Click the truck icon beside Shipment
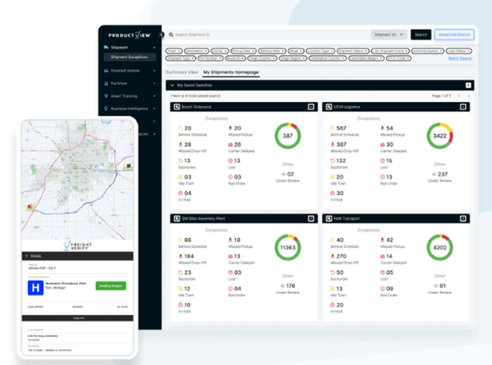Screen dimensions: 492x365 (106, 47)
